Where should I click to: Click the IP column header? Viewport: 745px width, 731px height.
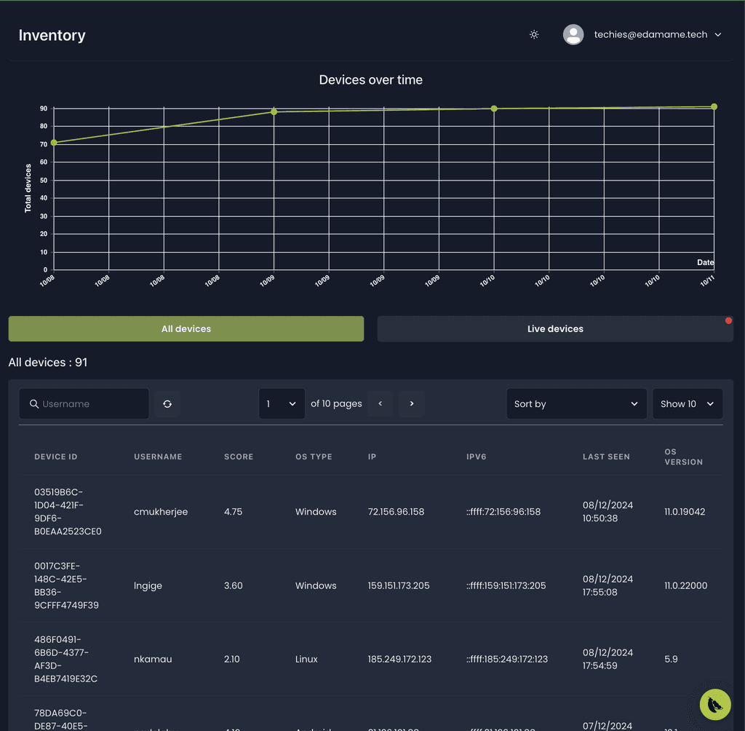tap(372, 457)
